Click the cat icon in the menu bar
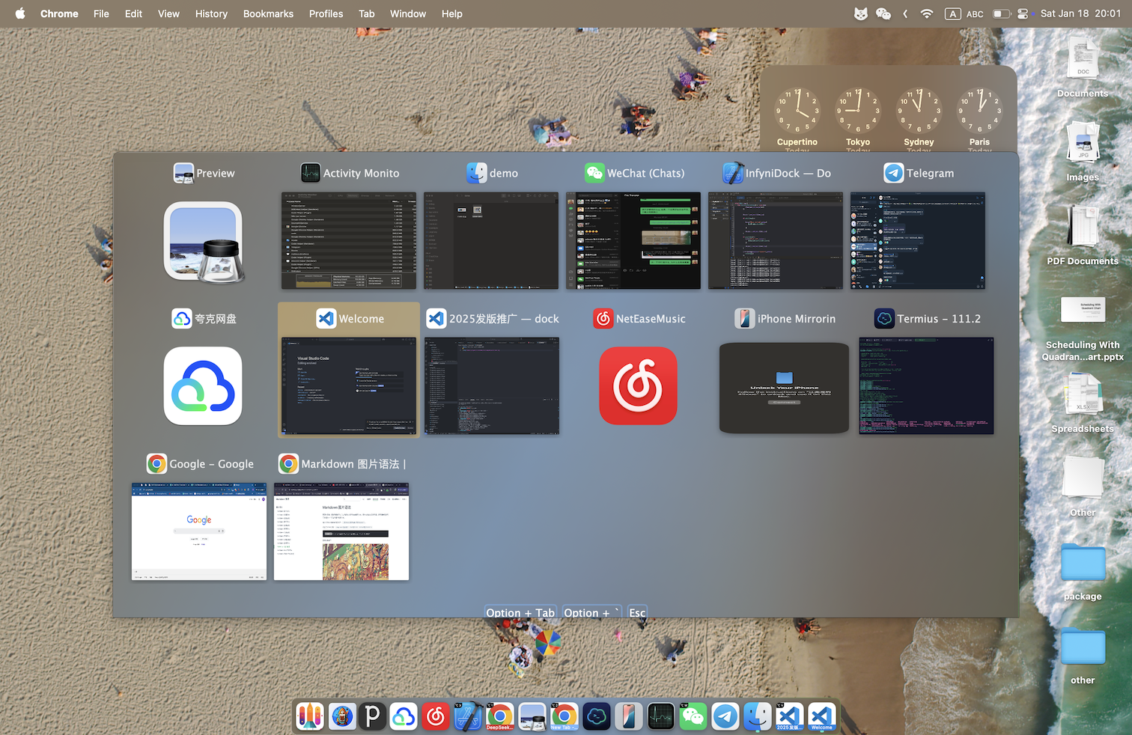1132x735 pixels. click(x=860, y=13)
